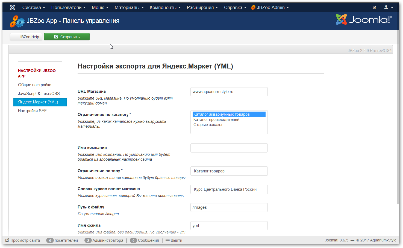Click the Имя компании input field
Image resolution: width=403 pixels, height=248 pixels.
tap(229, 148)
